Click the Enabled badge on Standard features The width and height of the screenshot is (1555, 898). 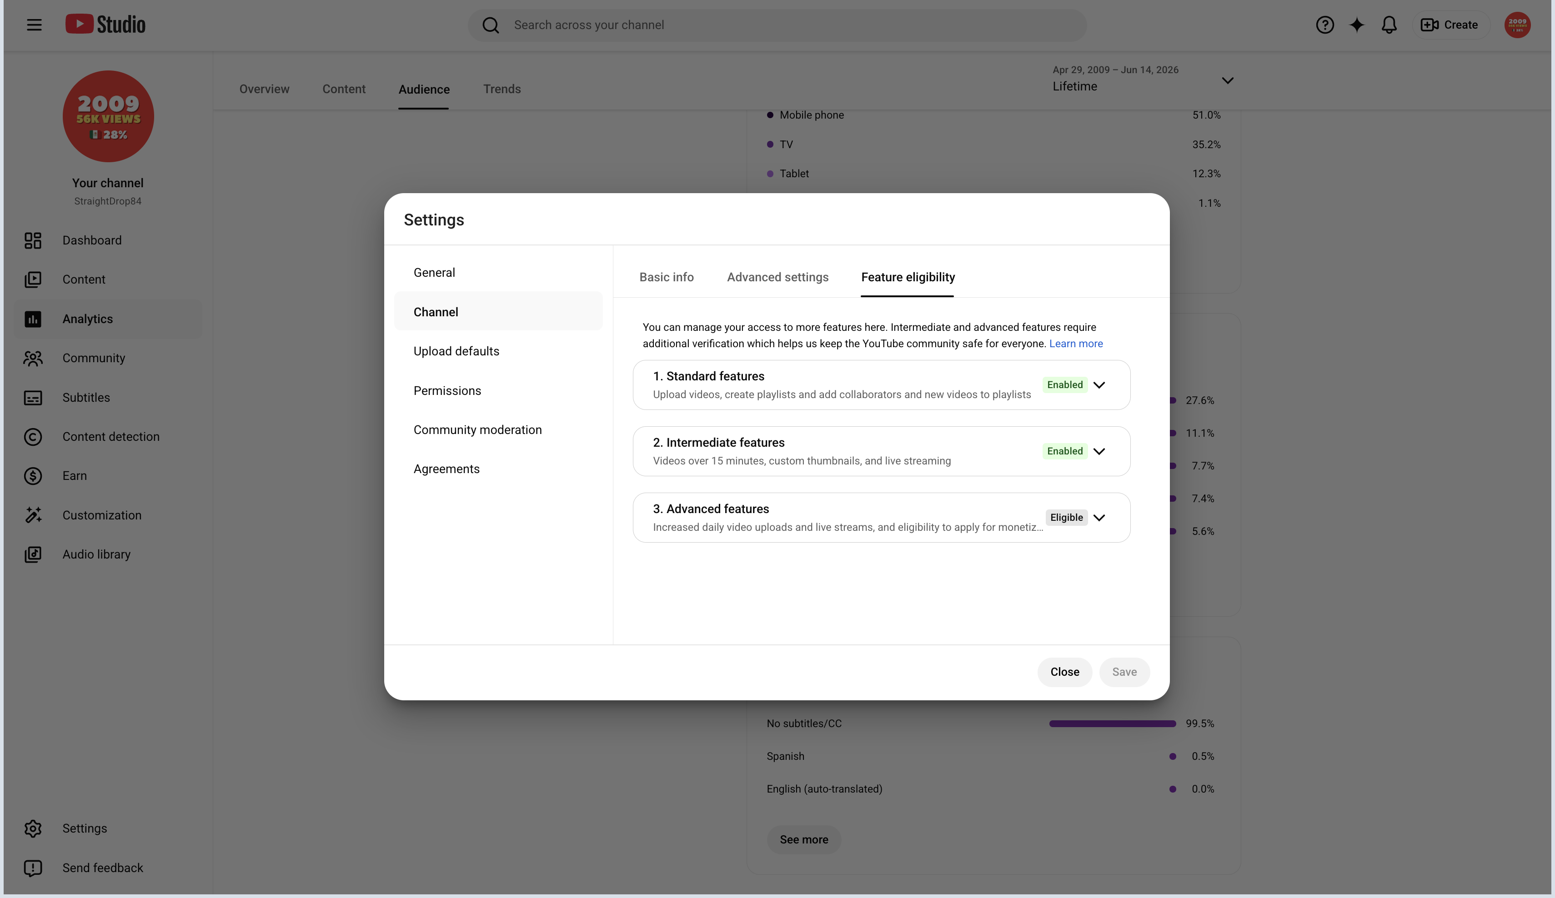tap(1064, 385)
